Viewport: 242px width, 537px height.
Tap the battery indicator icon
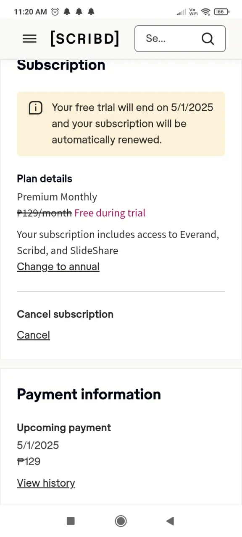(x=221, y=12)
